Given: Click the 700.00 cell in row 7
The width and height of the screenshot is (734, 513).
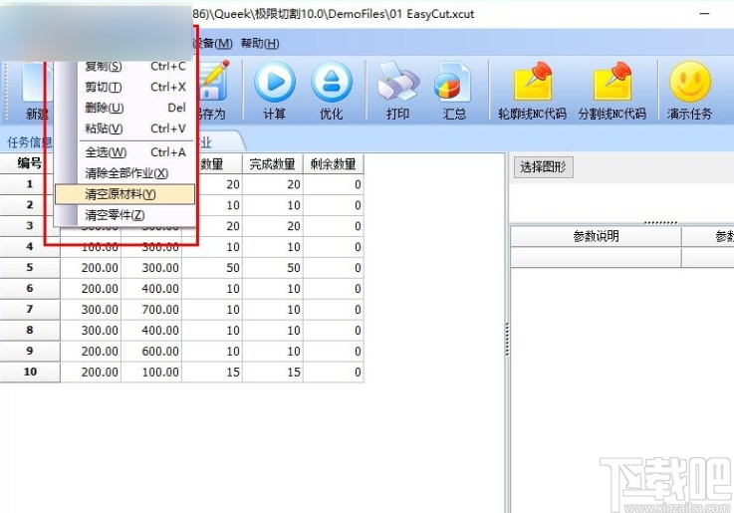Looking at the screenshot, I should tap(151, 310).
